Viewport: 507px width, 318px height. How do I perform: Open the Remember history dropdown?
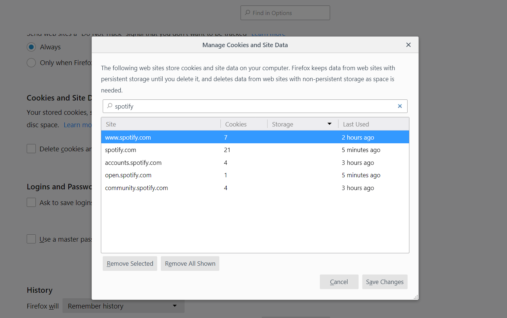[123, 306]
